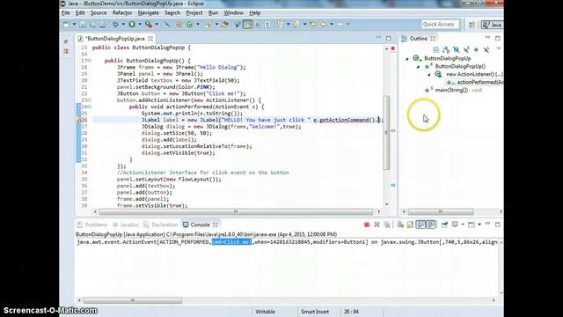This screenshot has height=317, width=563.
Task: Toggle Hide Fields filter in Outline
Action: click(x=456, y=49)
